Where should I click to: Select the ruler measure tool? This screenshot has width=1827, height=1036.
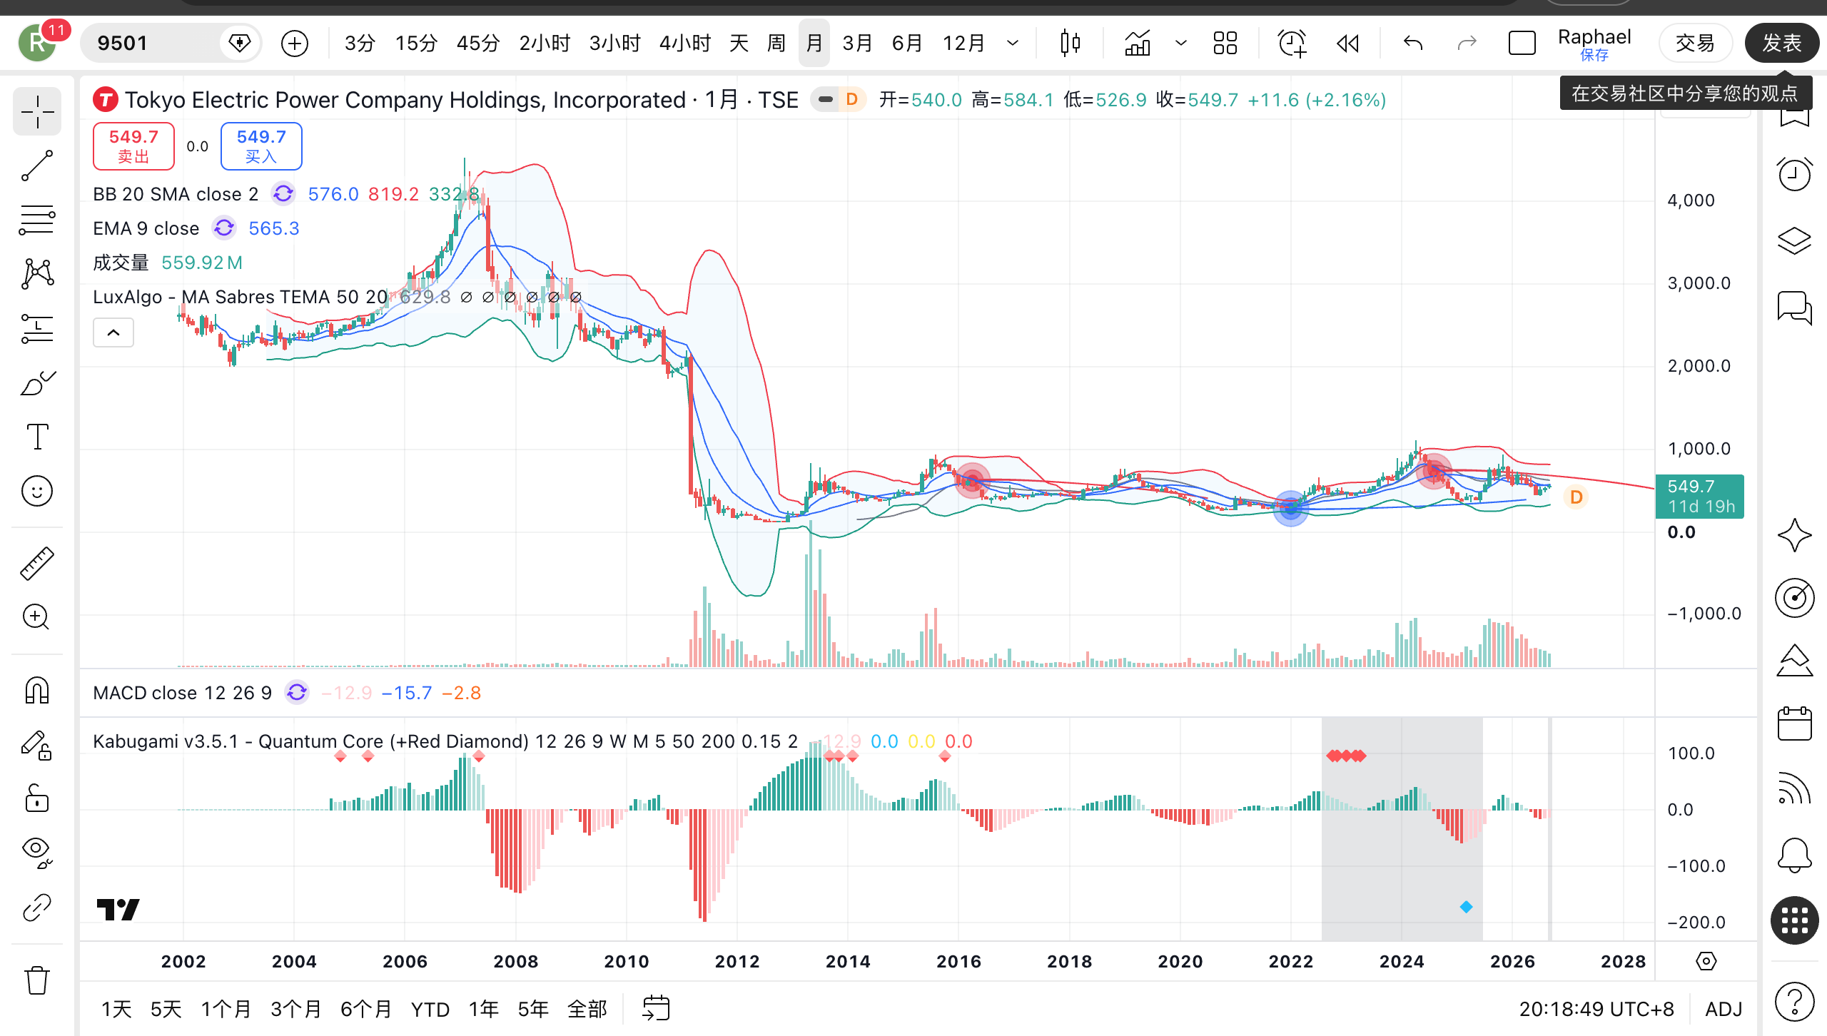click(x=37, y=563)
